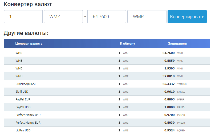Select the WMR row name
Screen dimensions: 215x133
[x=19, y=53]
